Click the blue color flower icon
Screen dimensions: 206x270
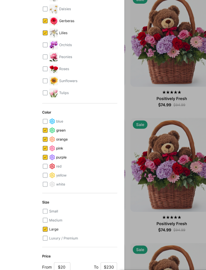point(52,122)
